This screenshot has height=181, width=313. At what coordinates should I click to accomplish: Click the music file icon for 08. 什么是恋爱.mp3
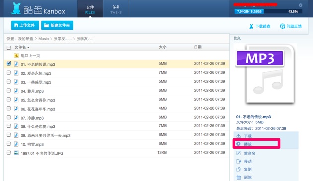[16, 126]
